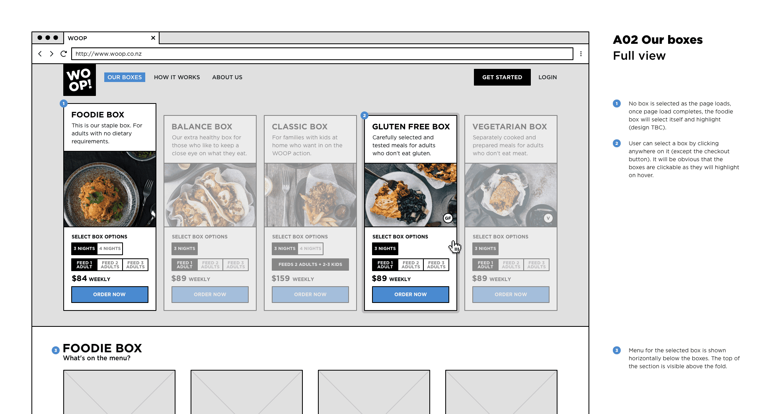Click the forward navigation arrow
764x414 pixels.
click(51, 54)
